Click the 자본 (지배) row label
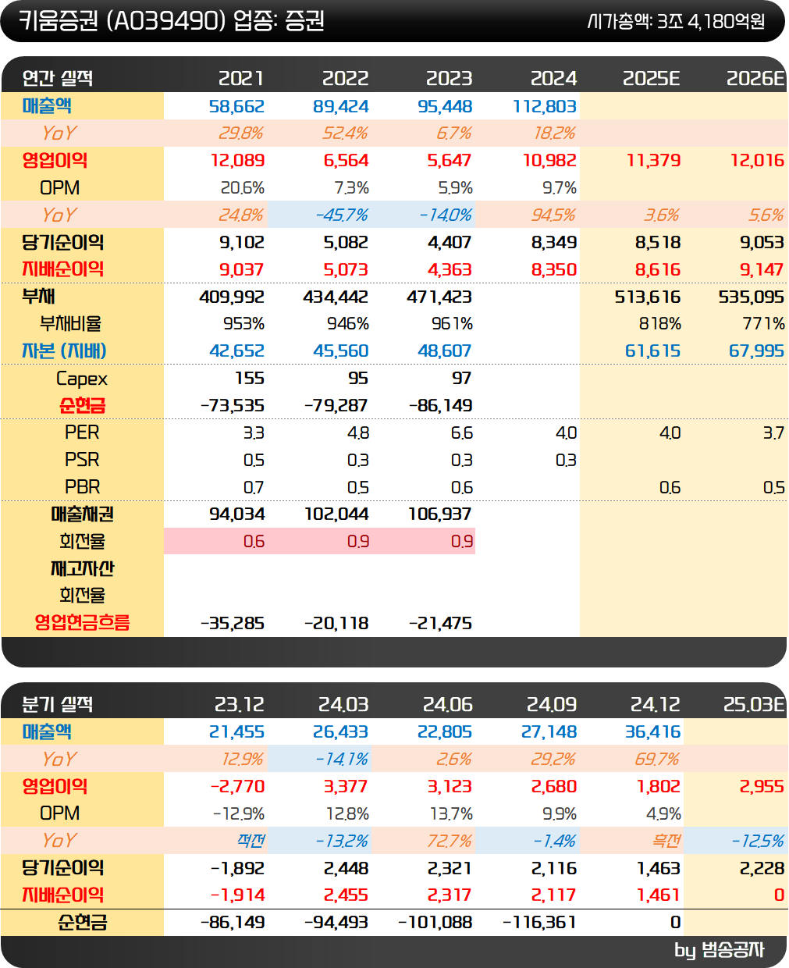The height and width of the screenshot is (968, 789). tap(64, 351)
